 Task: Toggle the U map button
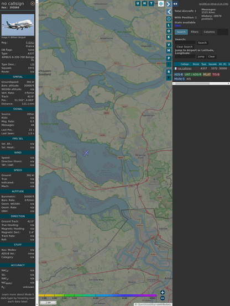[x=138, y=3]
